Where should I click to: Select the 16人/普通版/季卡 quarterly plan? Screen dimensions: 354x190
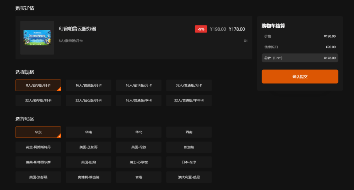tap(139, 101)
